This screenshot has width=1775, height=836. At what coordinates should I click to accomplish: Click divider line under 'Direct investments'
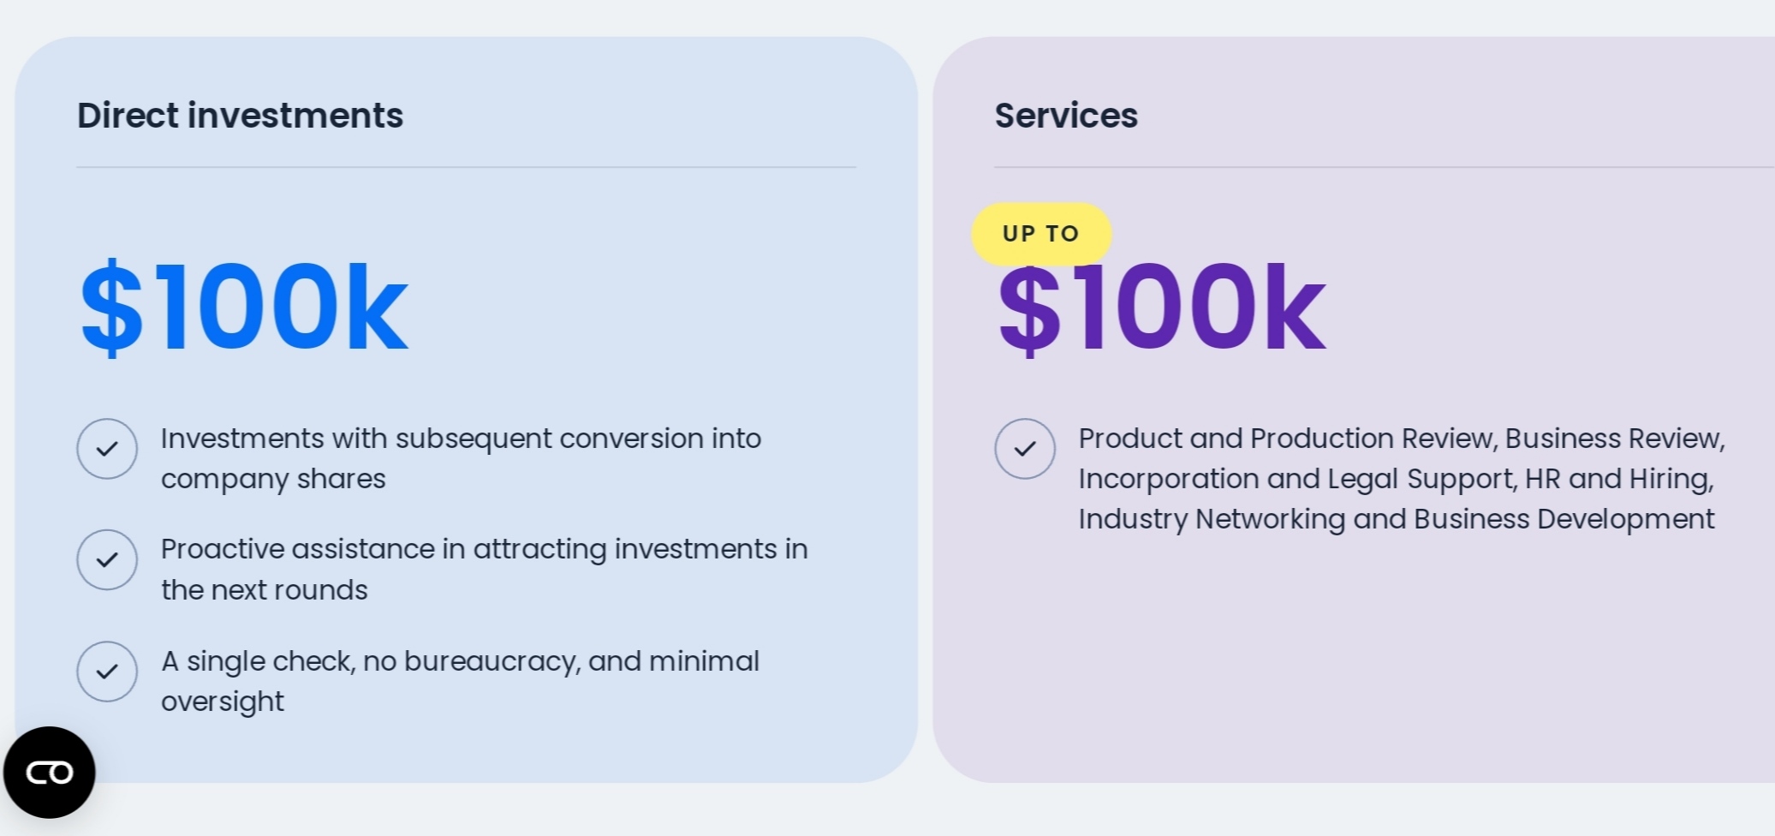[x=466, y=167]
